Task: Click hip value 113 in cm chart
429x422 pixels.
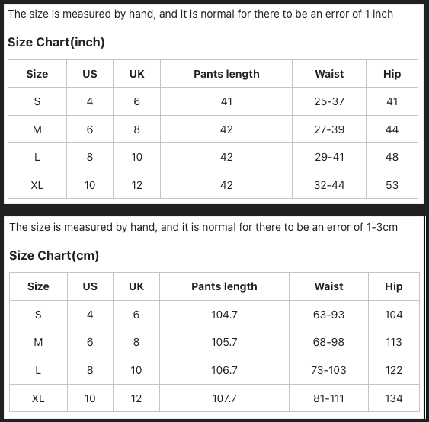Action: tap(394, 342)
